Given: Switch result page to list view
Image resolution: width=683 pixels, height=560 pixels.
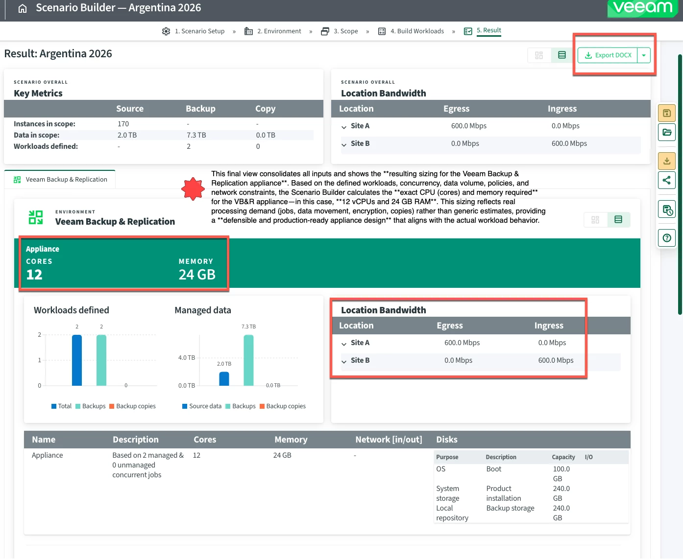Looking at the screenshot, I should 562,55.
